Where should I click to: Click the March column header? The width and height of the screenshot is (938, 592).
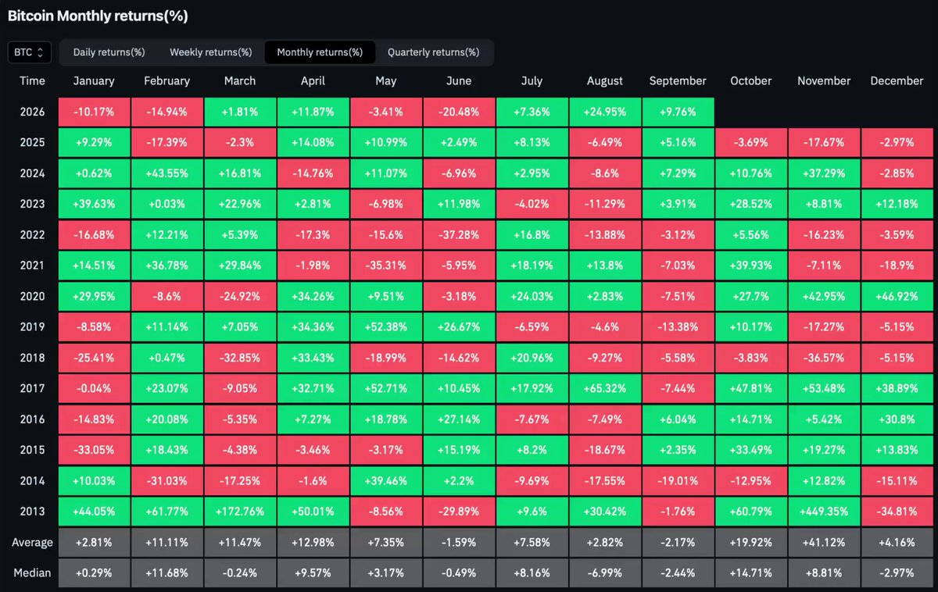pyautogui.click(x=240, y=80)
